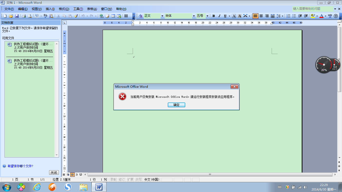Open Print Preview from the toolbar
342x192 pixels.
point(30,16)
